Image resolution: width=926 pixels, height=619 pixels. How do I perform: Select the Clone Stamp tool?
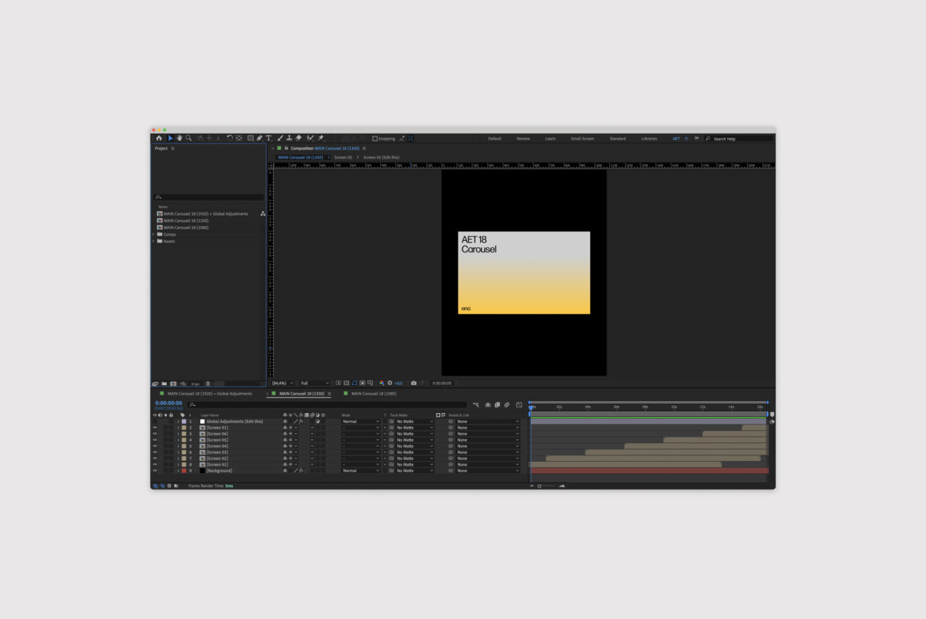[x=289, y=138]
